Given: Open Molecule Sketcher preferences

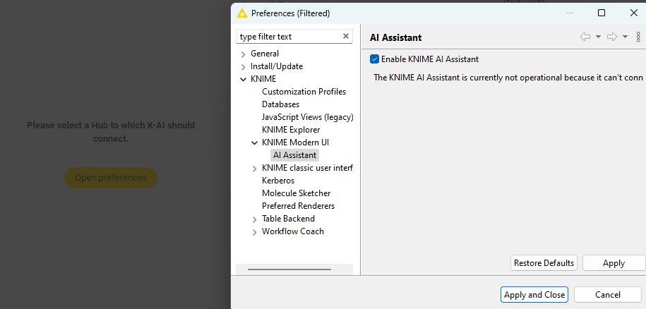Looking at the screenshot, I should click(x=297, y=193).
